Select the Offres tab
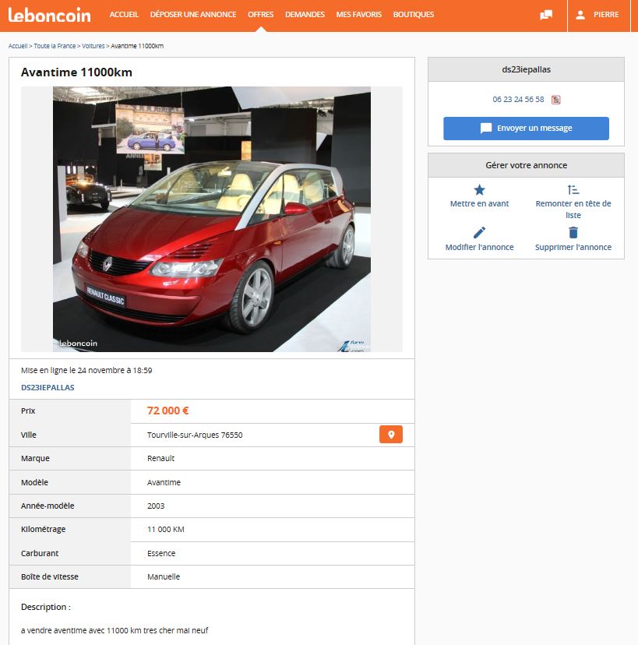 pos(260,15)
